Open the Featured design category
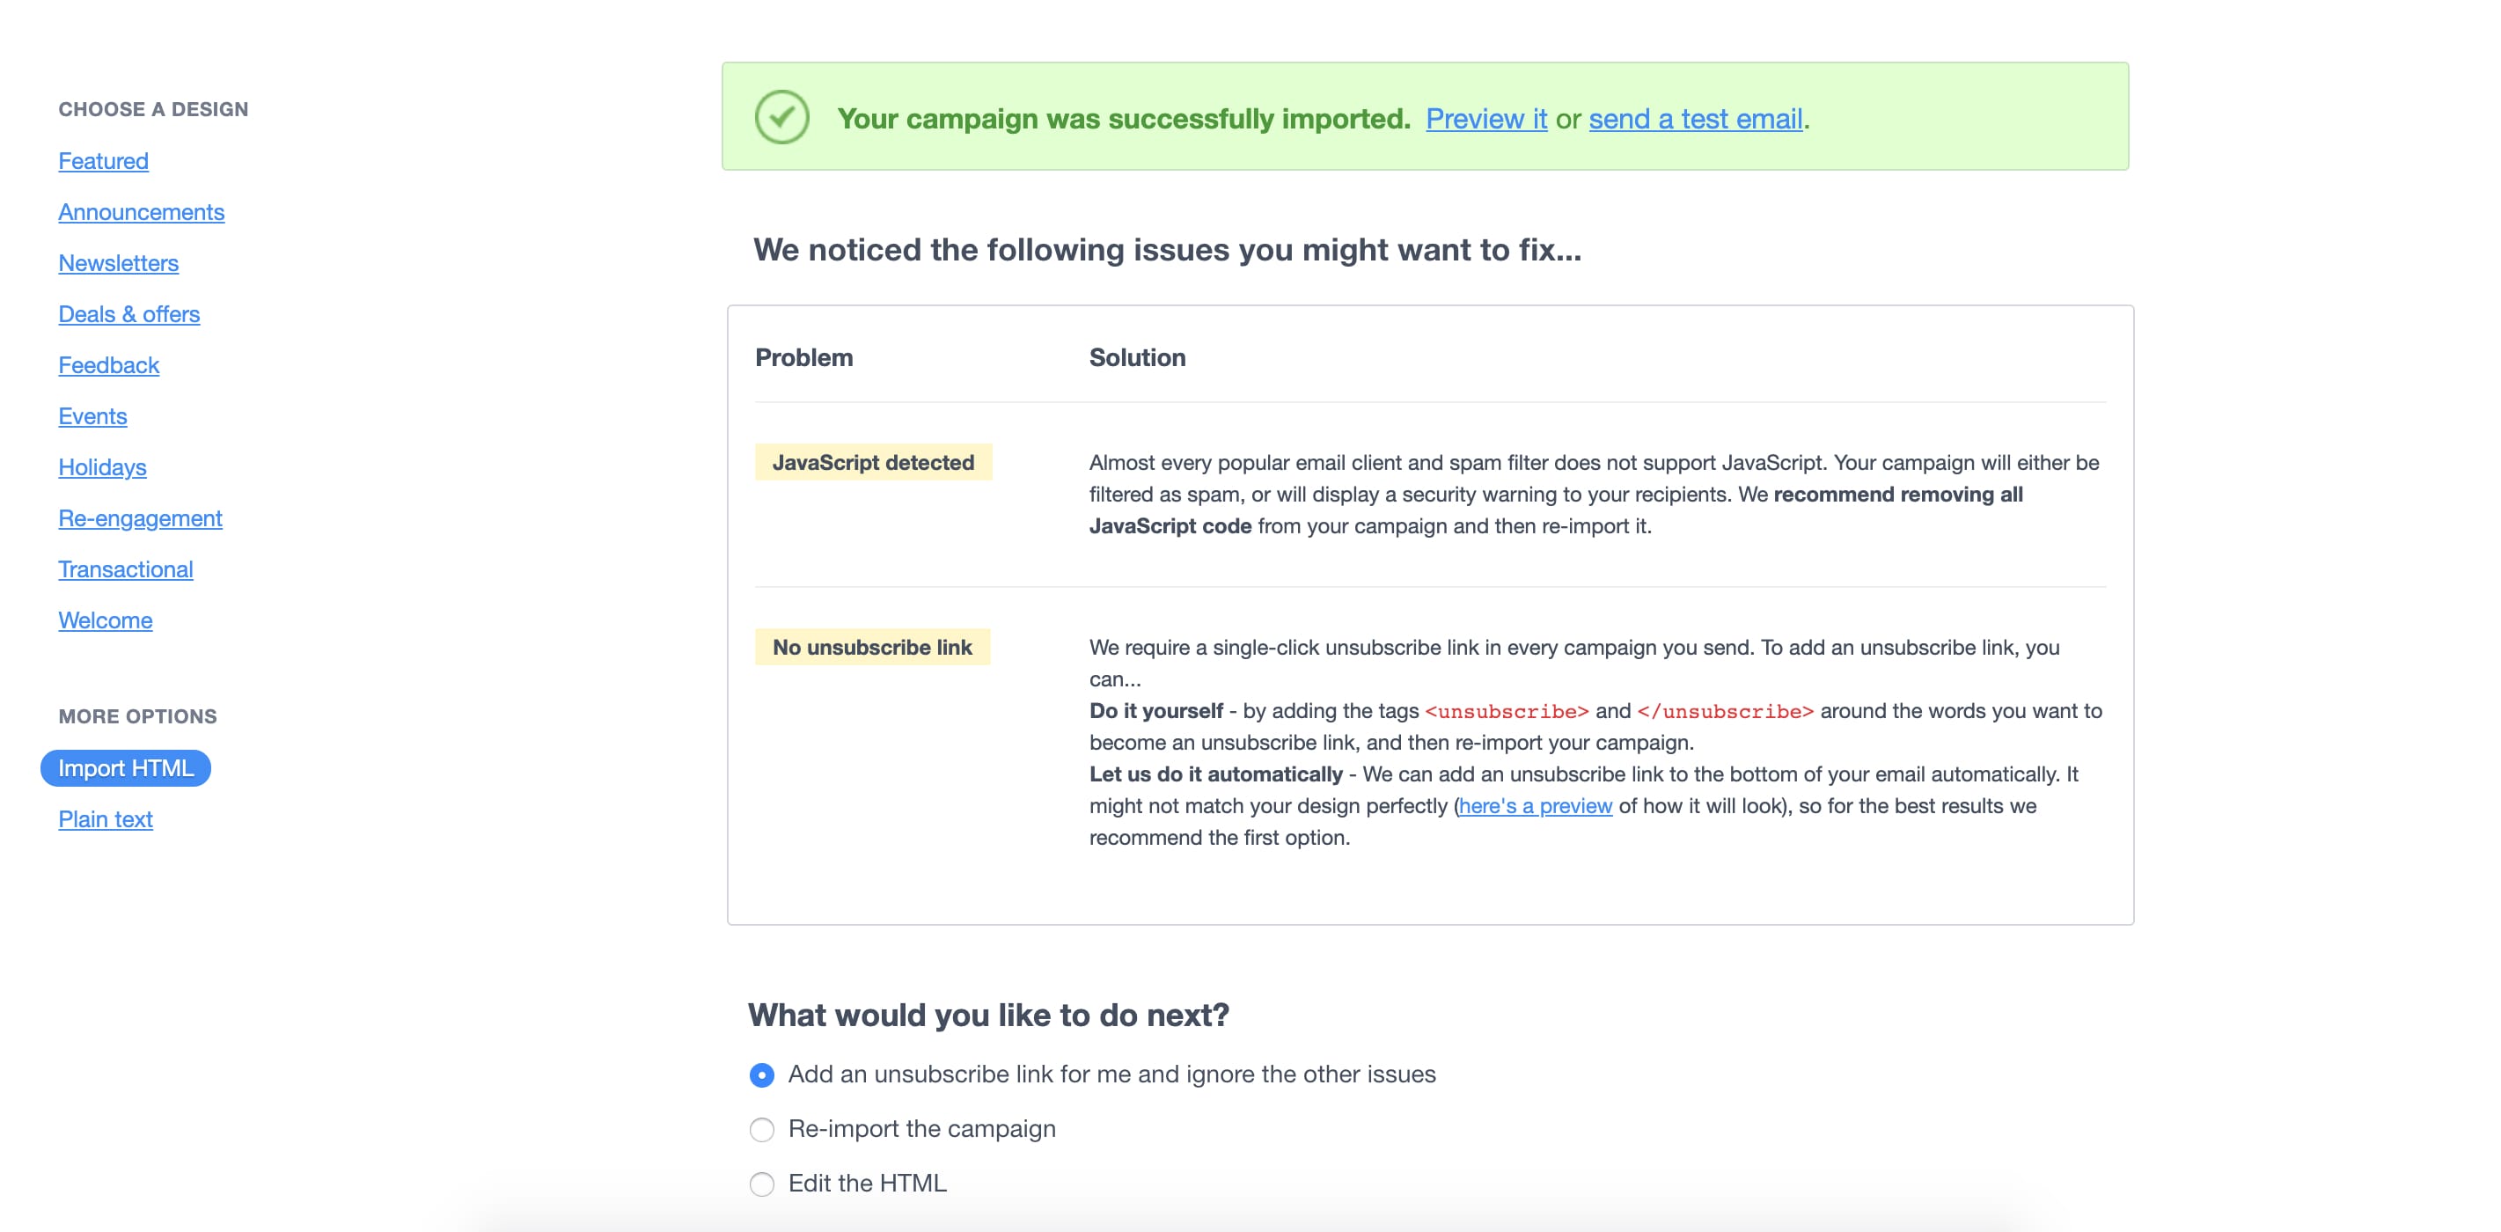 103,161
